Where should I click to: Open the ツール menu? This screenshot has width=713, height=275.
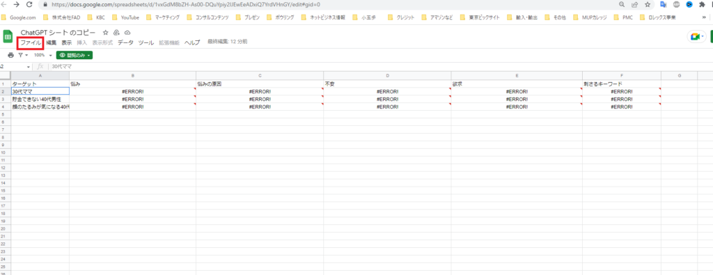(x=146, y=42)
